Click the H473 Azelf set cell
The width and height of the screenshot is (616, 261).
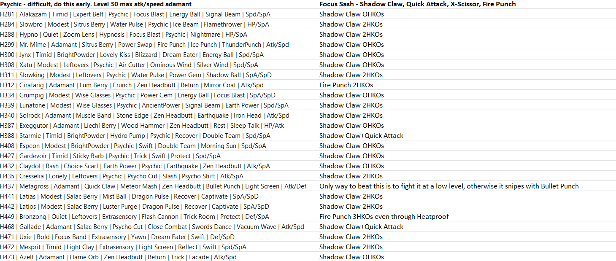coord(118,257)
